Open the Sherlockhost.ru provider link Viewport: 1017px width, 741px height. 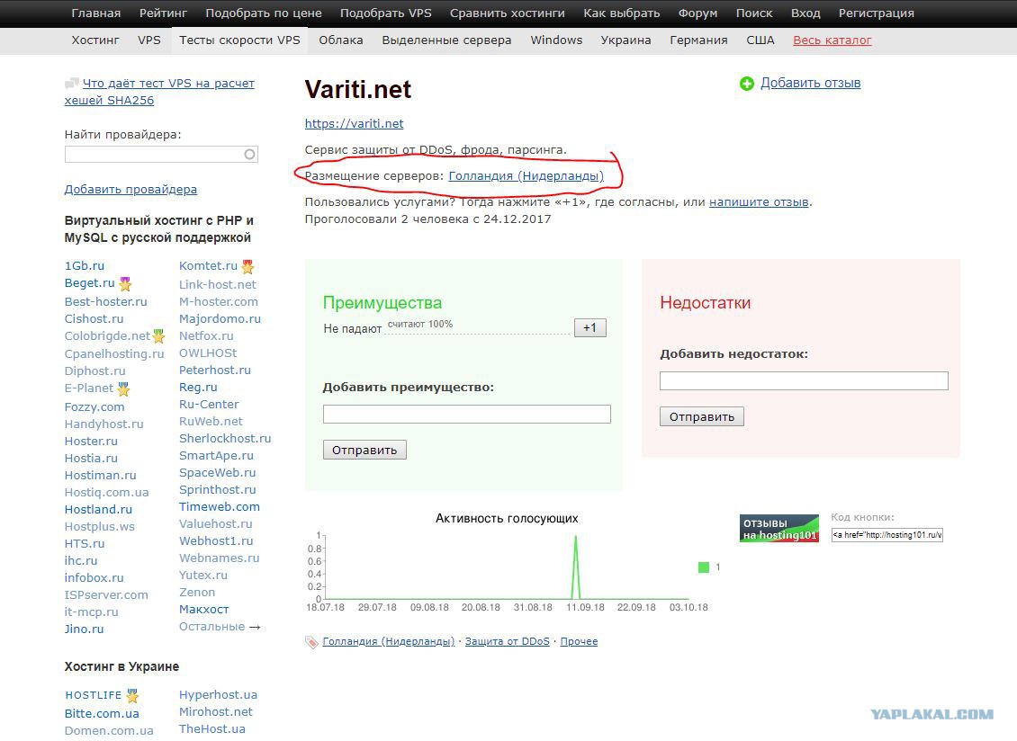225,439
